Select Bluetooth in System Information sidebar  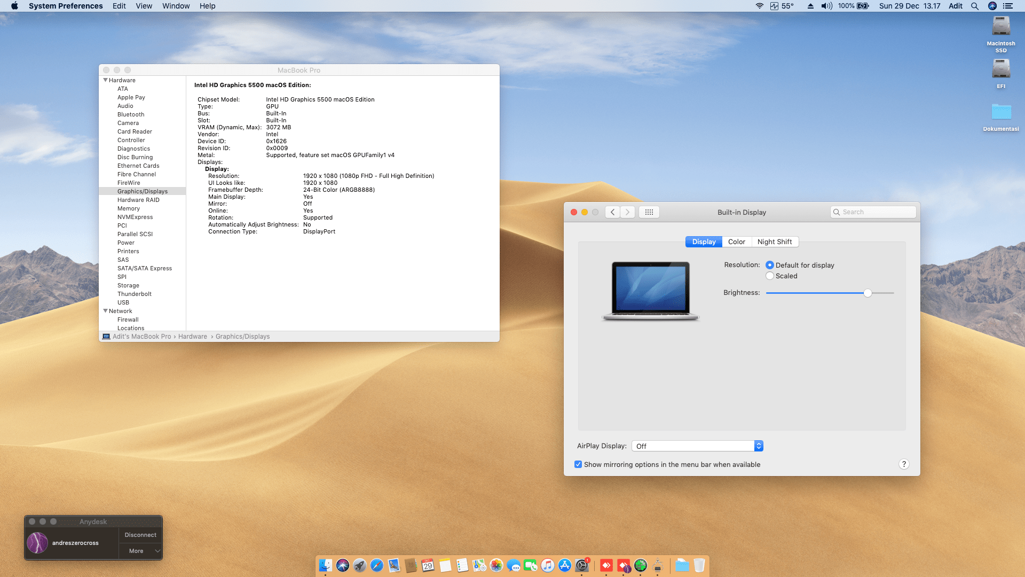pos(131,114)
